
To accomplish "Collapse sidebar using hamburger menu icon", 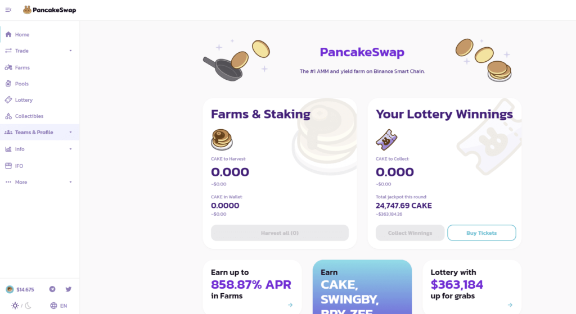I will (8, 10).
